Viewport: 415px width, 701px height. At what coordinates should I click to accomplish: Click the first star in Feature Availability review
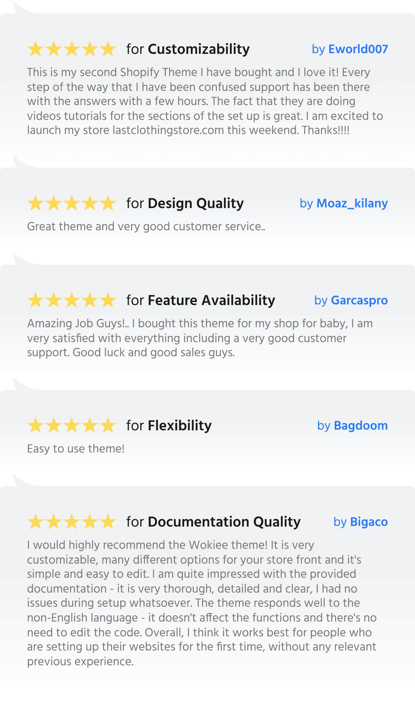click(x=35, y=300)
